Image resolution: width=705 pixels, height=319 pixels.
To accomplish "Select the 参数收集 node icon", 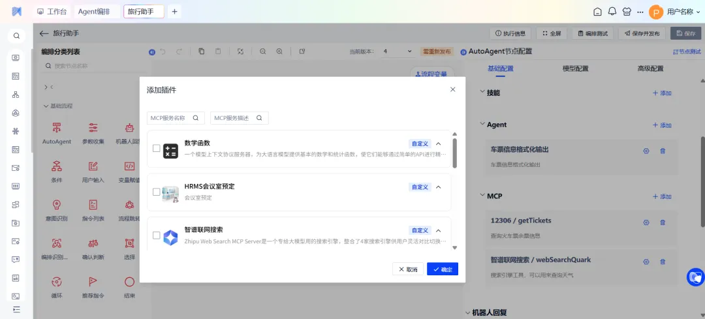I will pos(93,128).
